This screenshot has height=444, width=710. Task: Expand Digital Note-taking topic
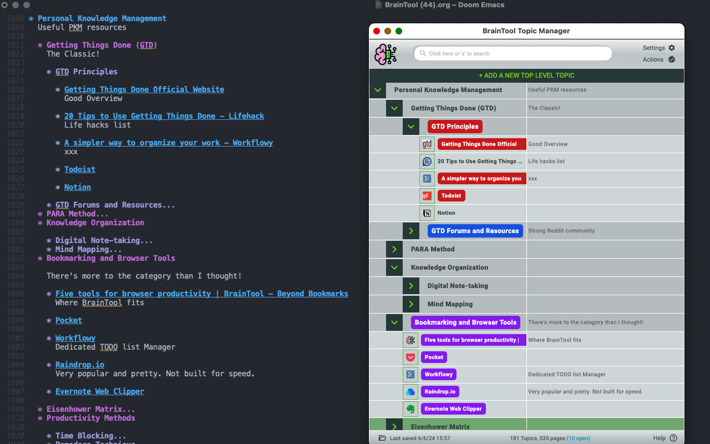411,286
